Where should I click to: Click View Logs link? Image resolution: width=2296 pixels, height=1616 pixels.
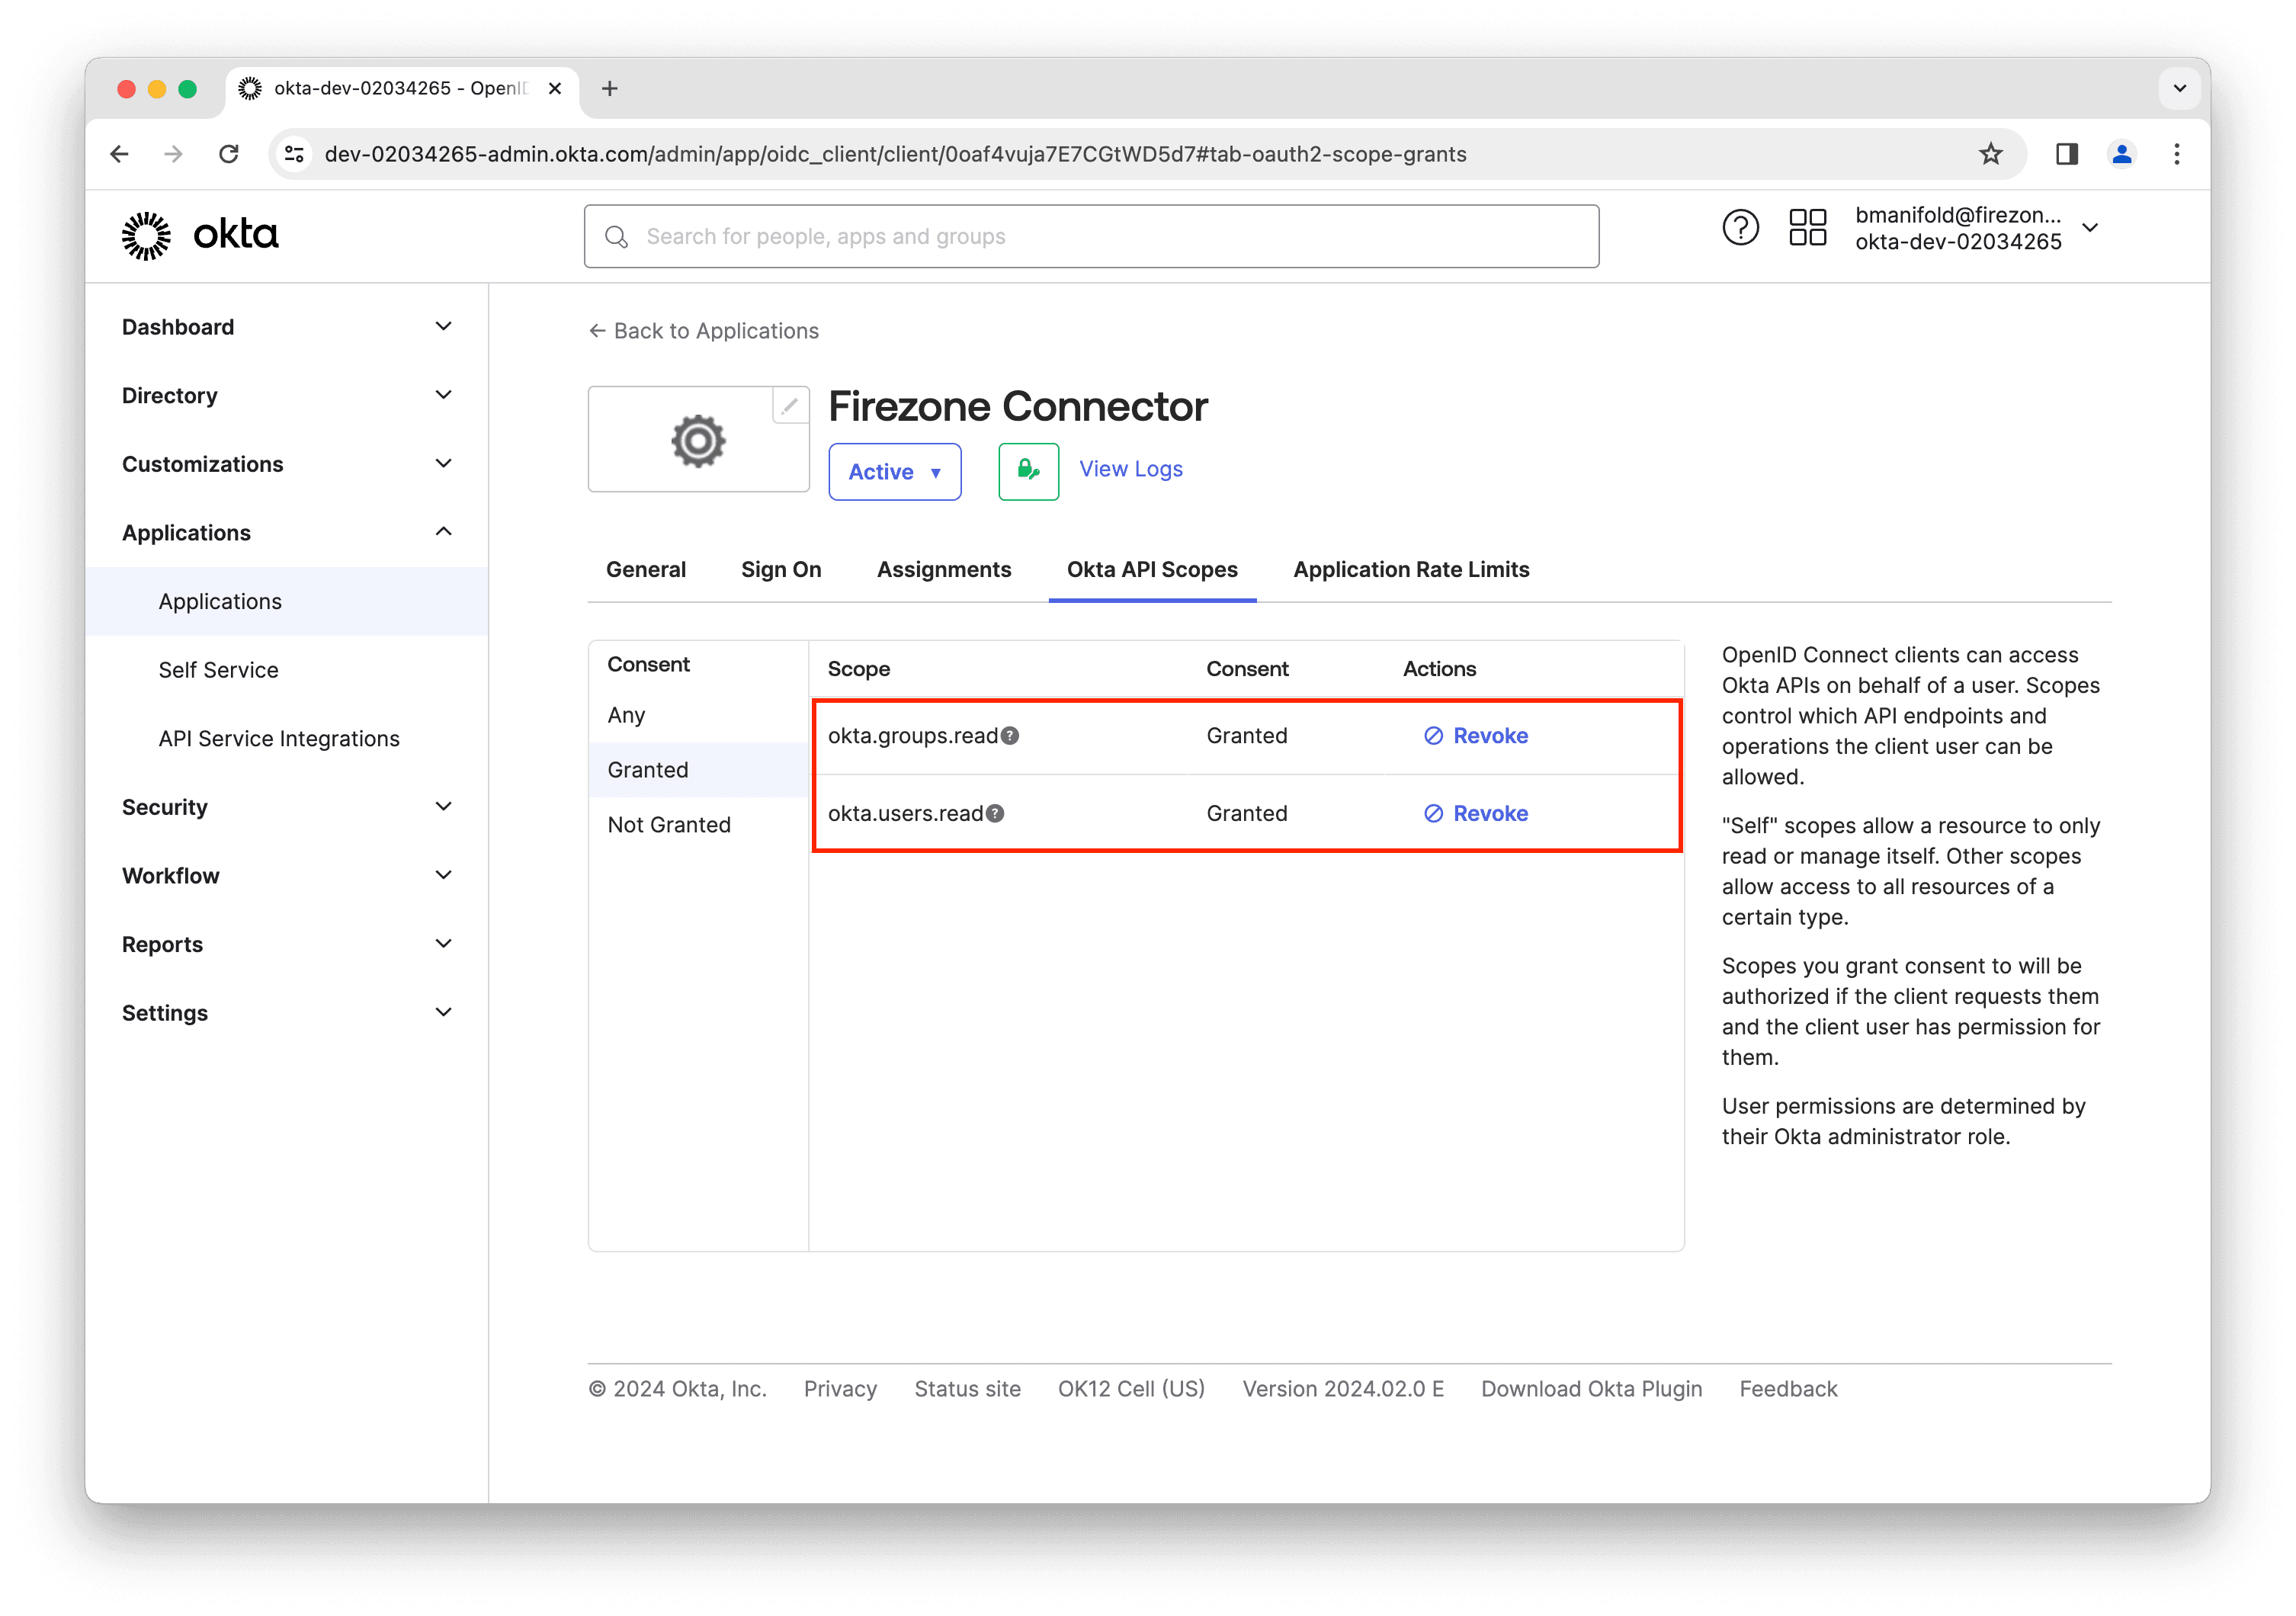1130,469
